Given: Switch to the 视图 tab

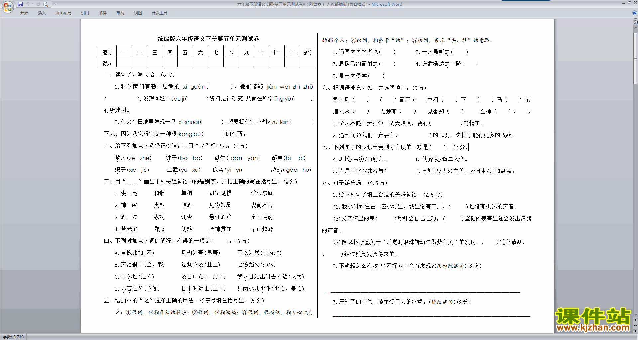Looking at the screenshot, I should pyautogui.click(x=138, y=13).
